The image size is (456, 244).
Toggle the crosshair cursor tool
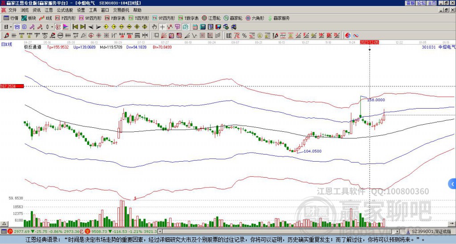[162, 27]
